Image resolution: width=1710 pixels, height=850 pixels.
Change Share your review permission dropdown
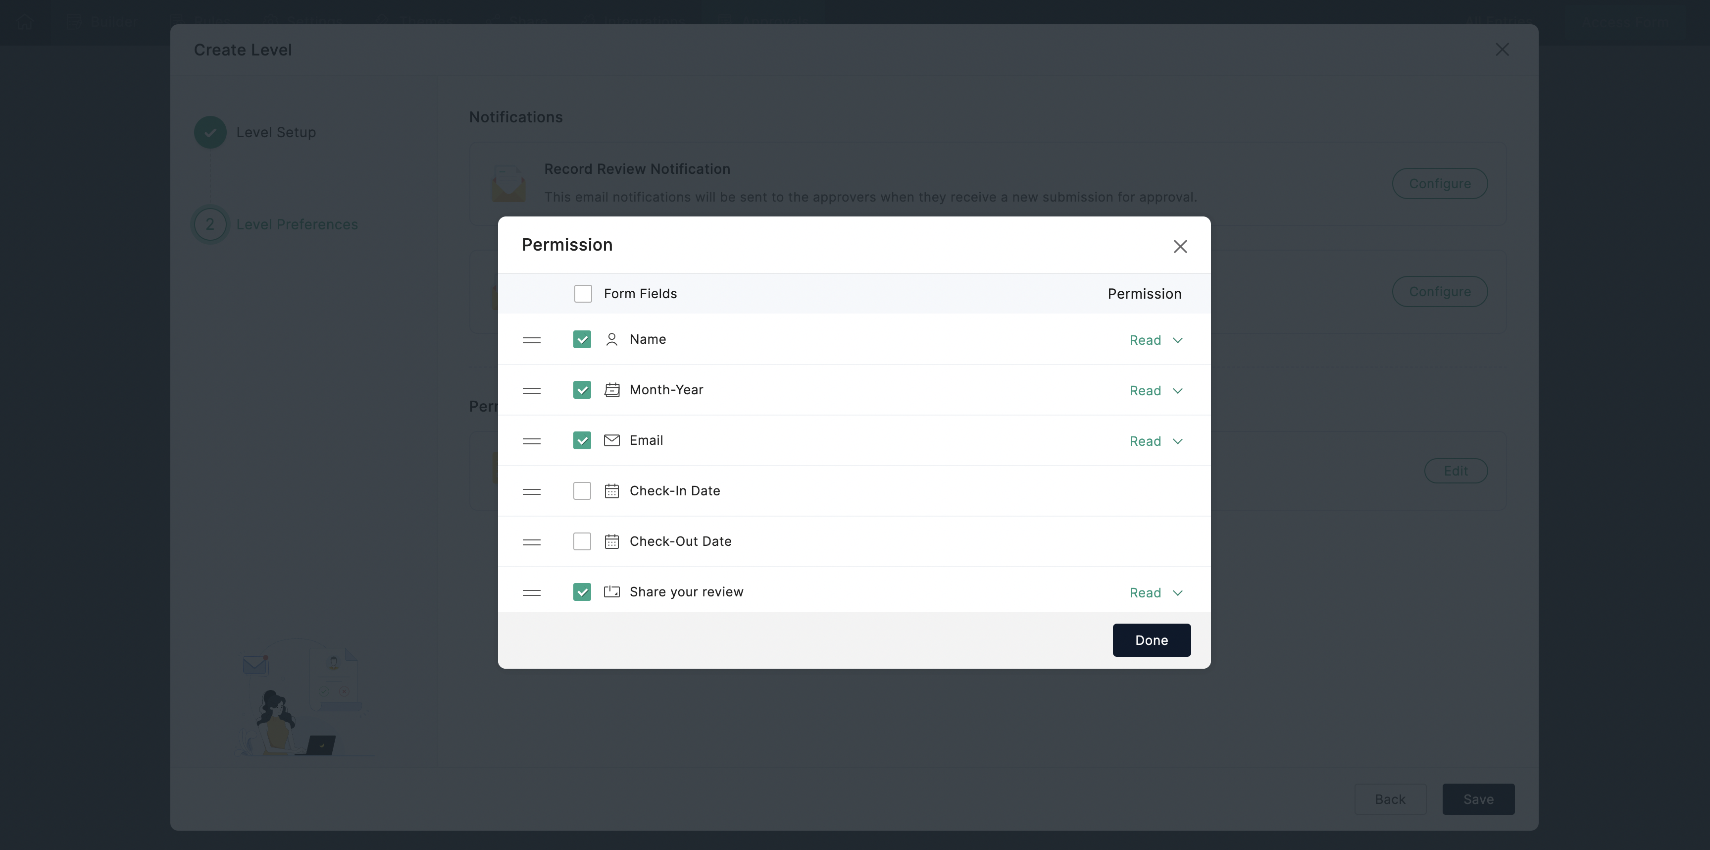(x=1156, y=592)
